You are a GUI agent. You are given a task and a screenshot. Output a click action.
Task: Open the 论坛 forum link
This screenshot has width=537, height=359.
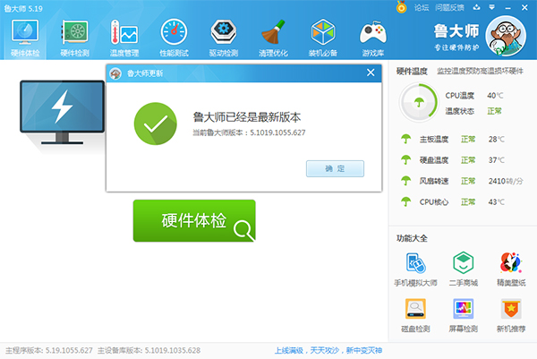click(x=422, y=7)
